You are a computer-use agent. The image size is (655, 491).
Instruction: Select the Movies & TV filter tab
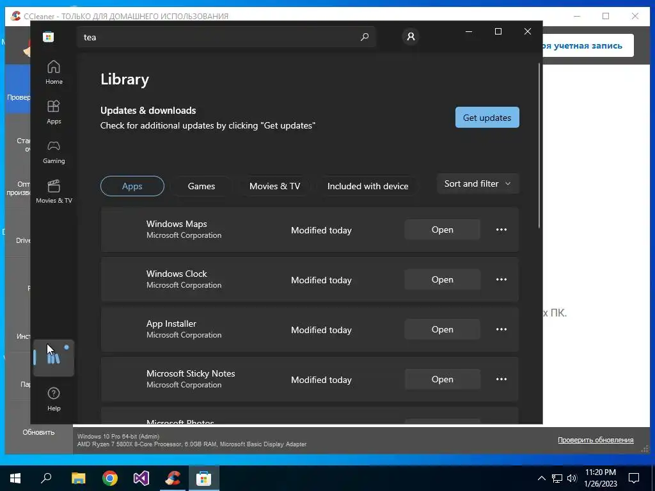click(274, 186)
